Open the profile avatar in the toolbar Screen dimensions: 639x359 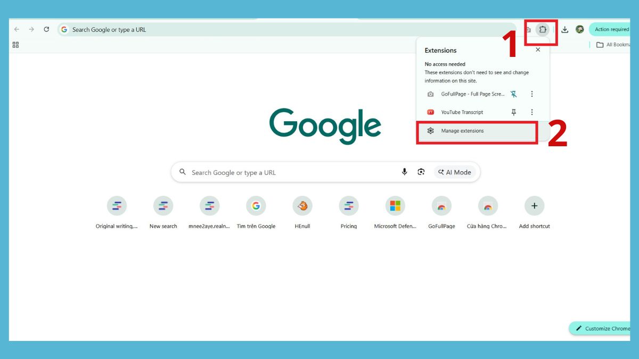point(580,29)
